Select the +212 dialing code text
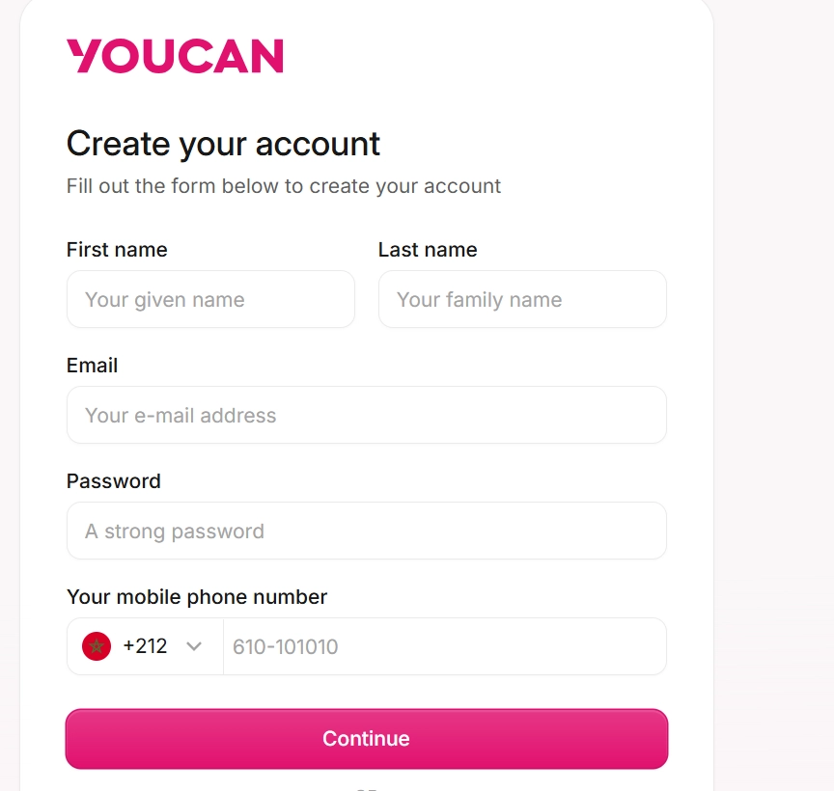The width and height of the screenshot is (834, 791). click(x=145, y=646)
